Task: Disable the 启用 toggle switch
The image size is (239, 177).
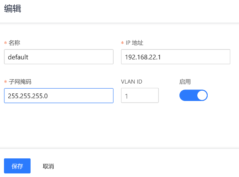Action: 193,95
